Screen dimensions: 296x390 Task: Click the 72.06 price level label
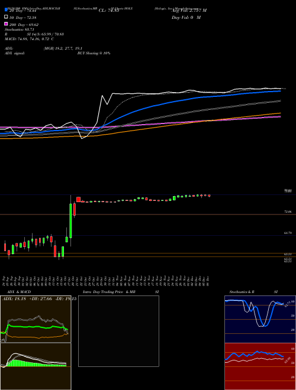pos(288,212)
